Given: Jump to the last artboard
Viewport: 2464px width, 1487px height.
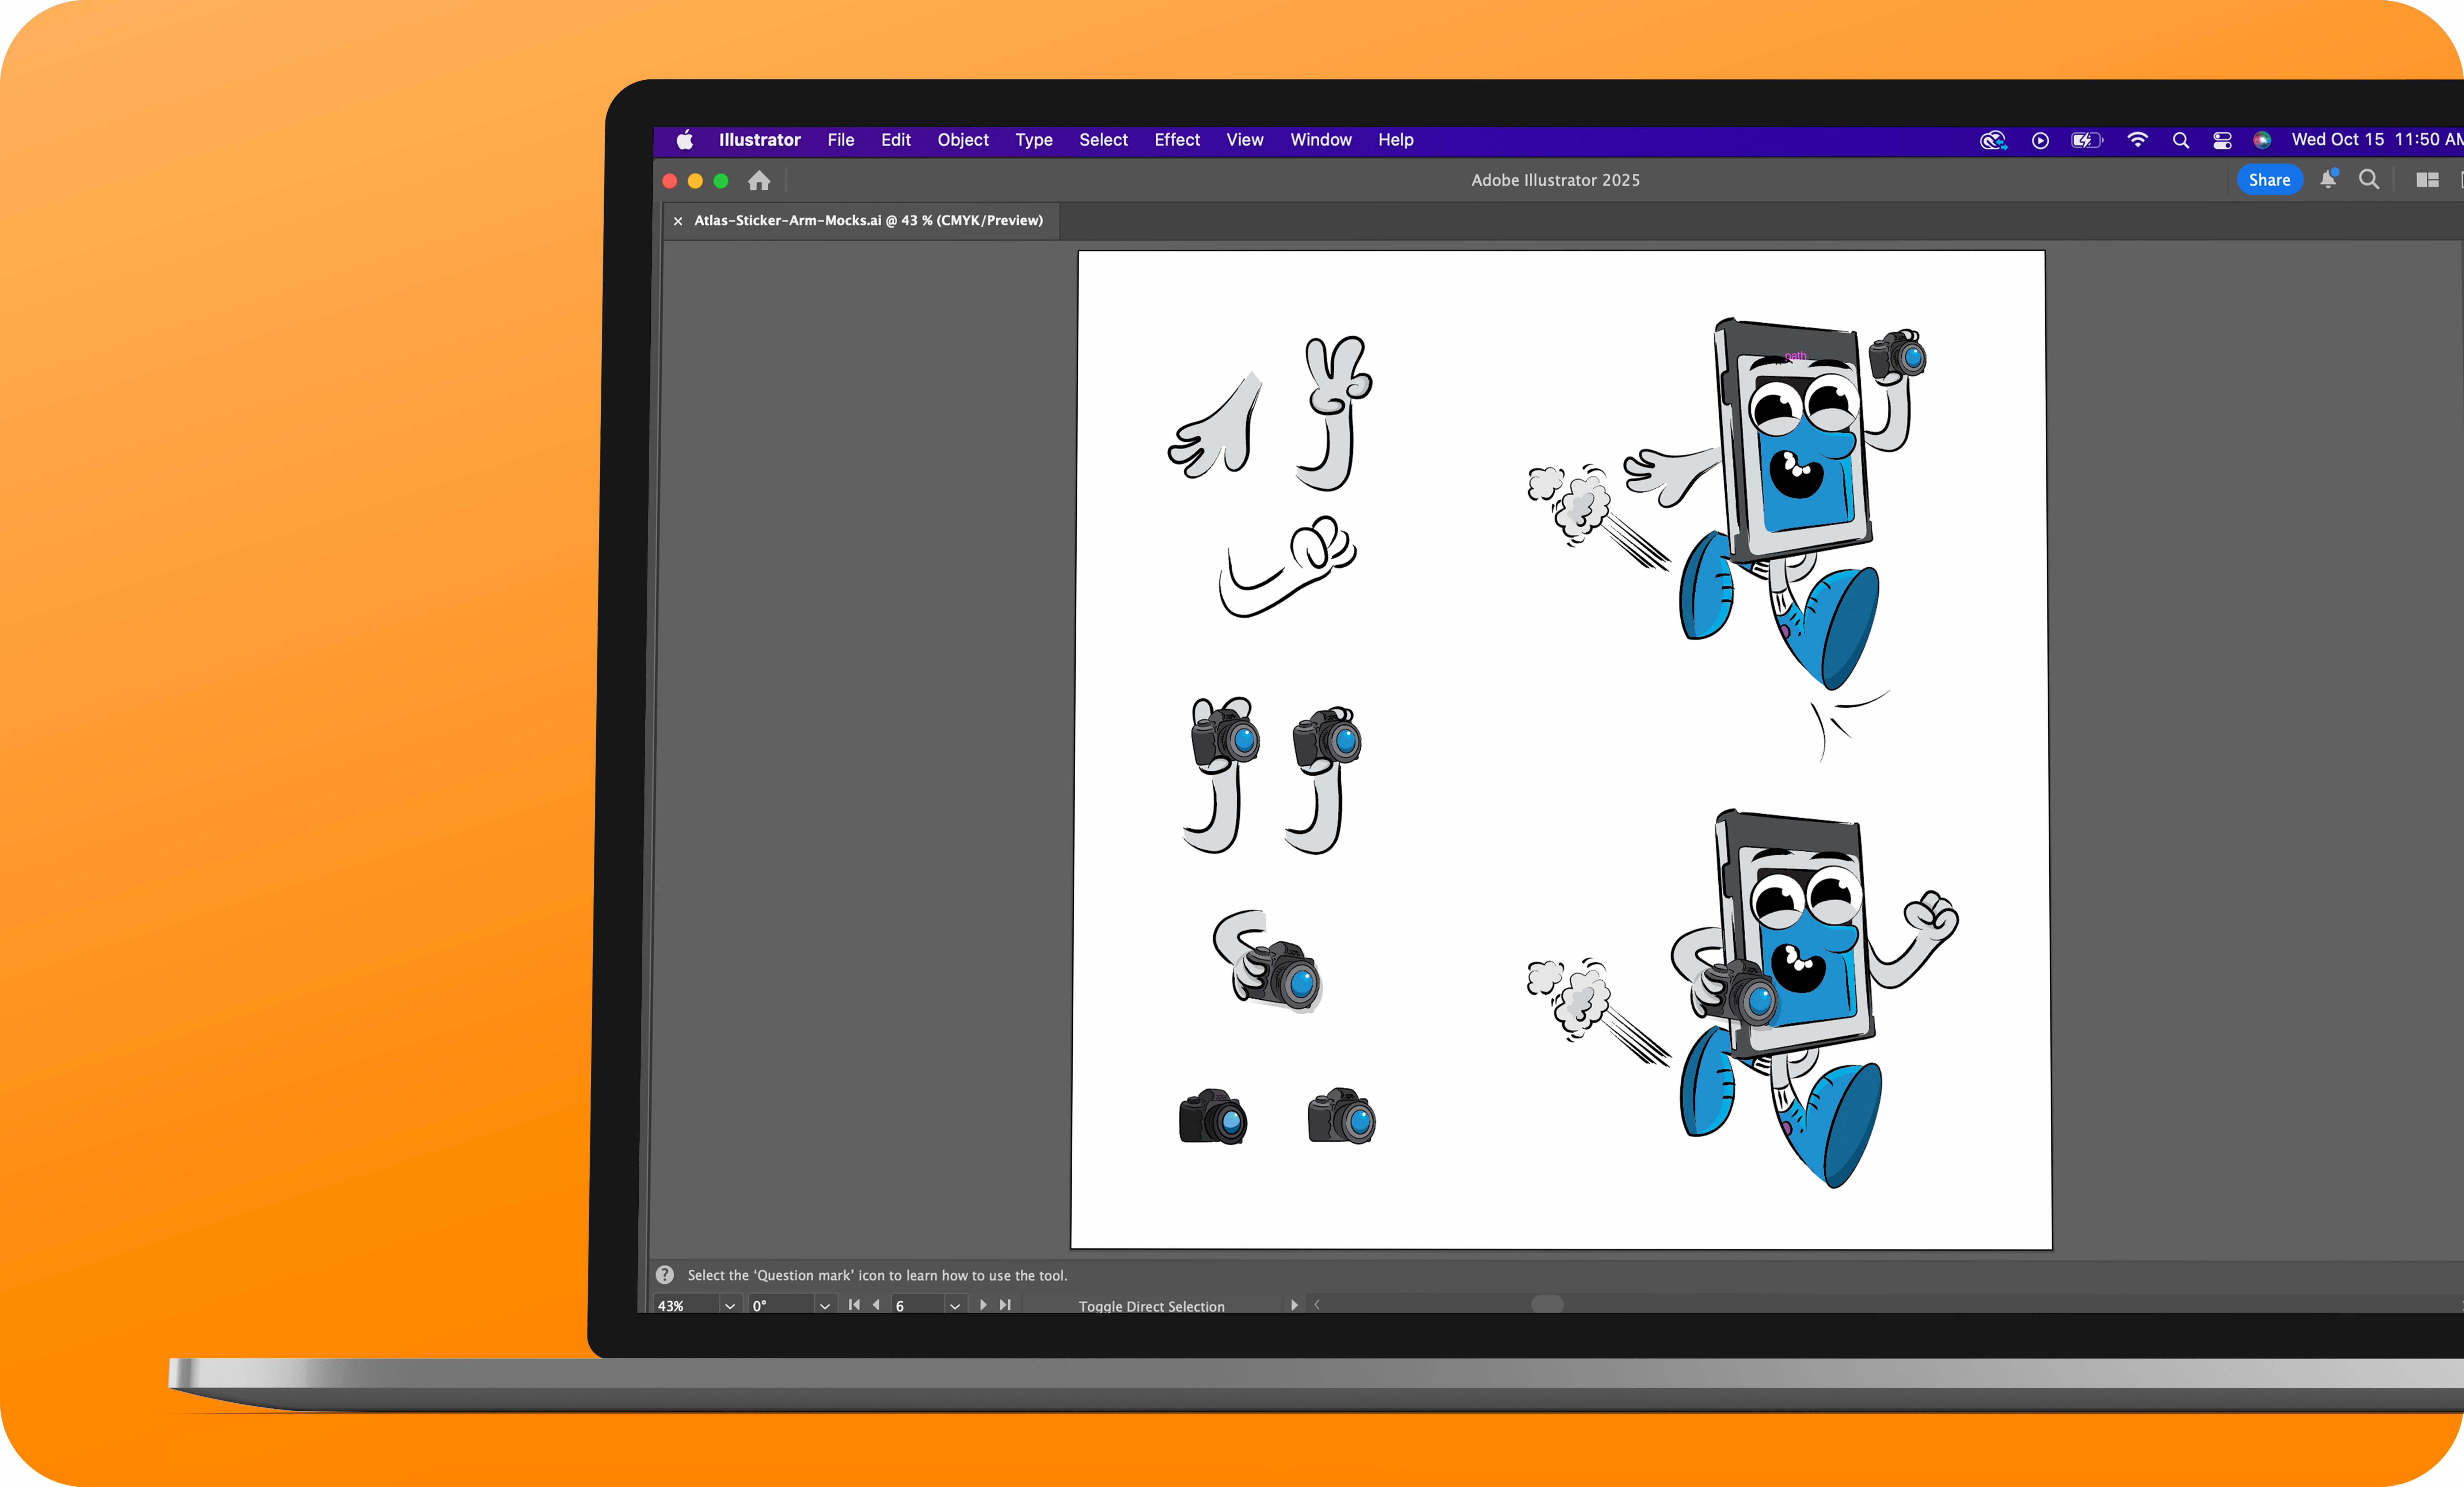Looking at the screenshot, I should pos(1005,1305).
